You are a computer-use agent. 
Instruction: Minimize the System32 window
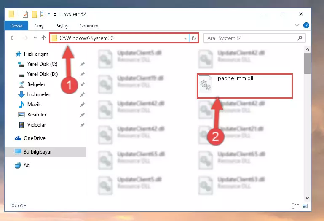(x=263, y=14)
